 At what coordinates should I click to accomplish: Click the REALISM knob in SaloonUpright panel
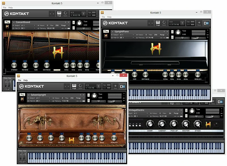click(x=114, y=138)
